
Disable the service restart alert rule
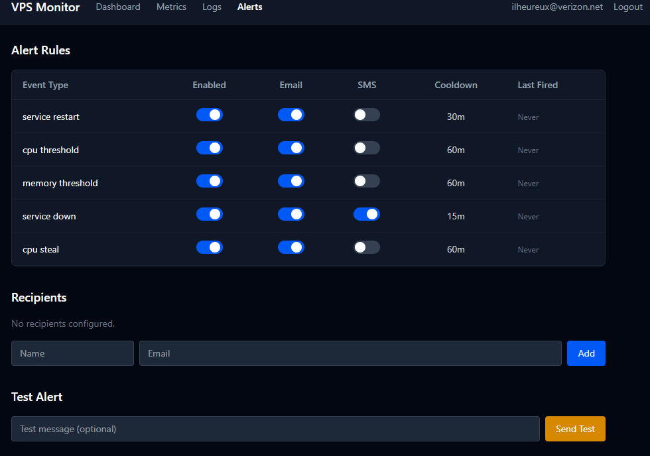point(209,114)
